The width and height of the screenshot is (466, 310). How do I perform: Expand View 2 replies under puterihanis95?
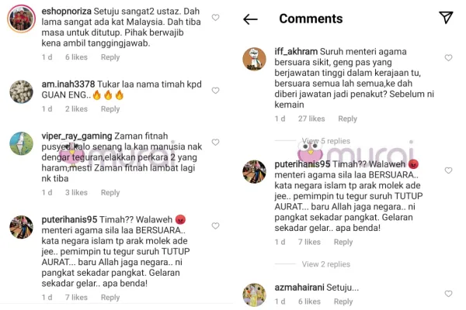click(325, 264)
